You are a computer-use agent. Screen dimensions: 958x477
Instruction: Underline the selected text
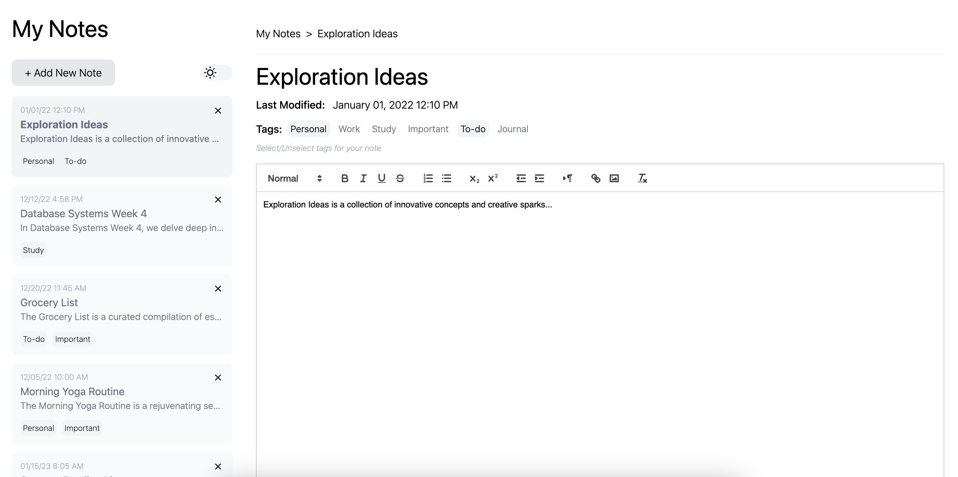(x=381, y=178)
